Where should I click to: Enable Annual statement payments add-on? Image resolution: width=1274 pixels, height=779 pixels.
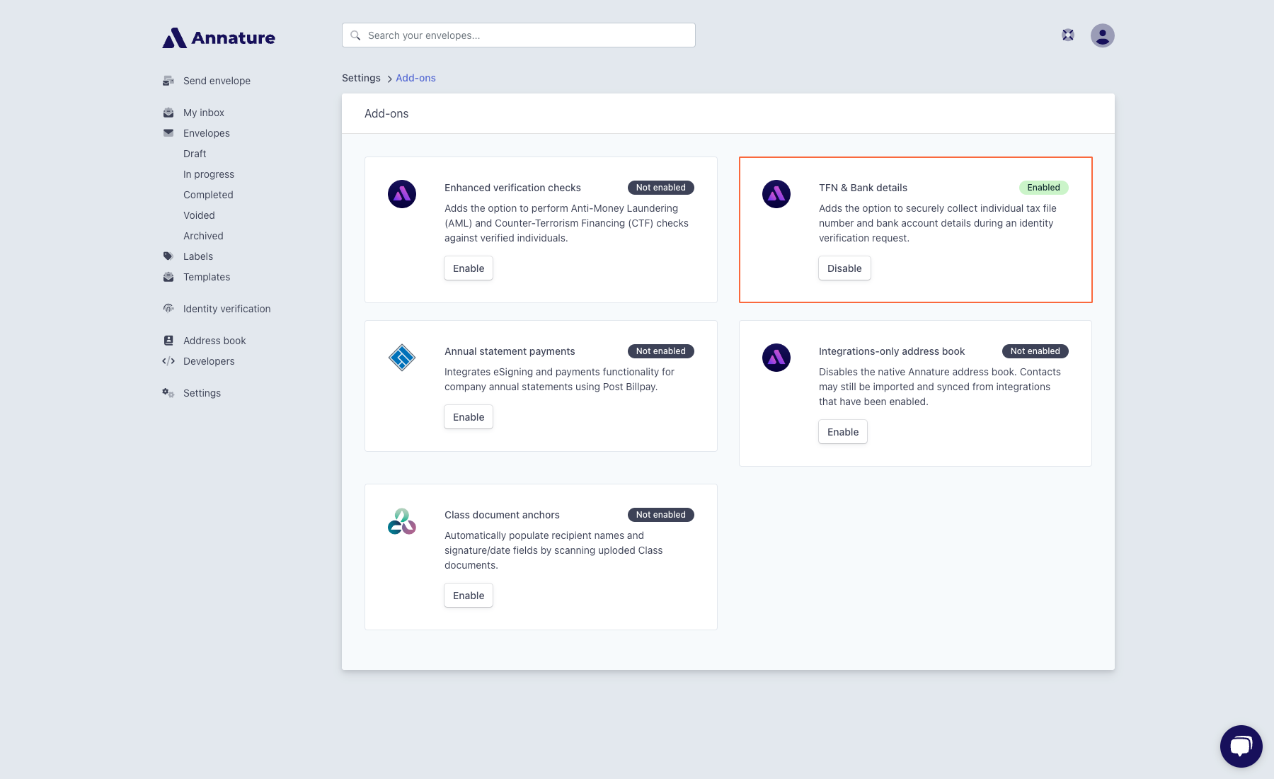coord(469,417)
